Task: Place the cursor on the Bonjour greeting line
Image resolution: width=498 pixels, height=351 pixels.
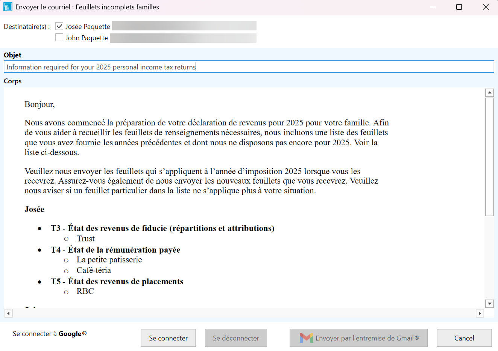Action: click(39, 104)
